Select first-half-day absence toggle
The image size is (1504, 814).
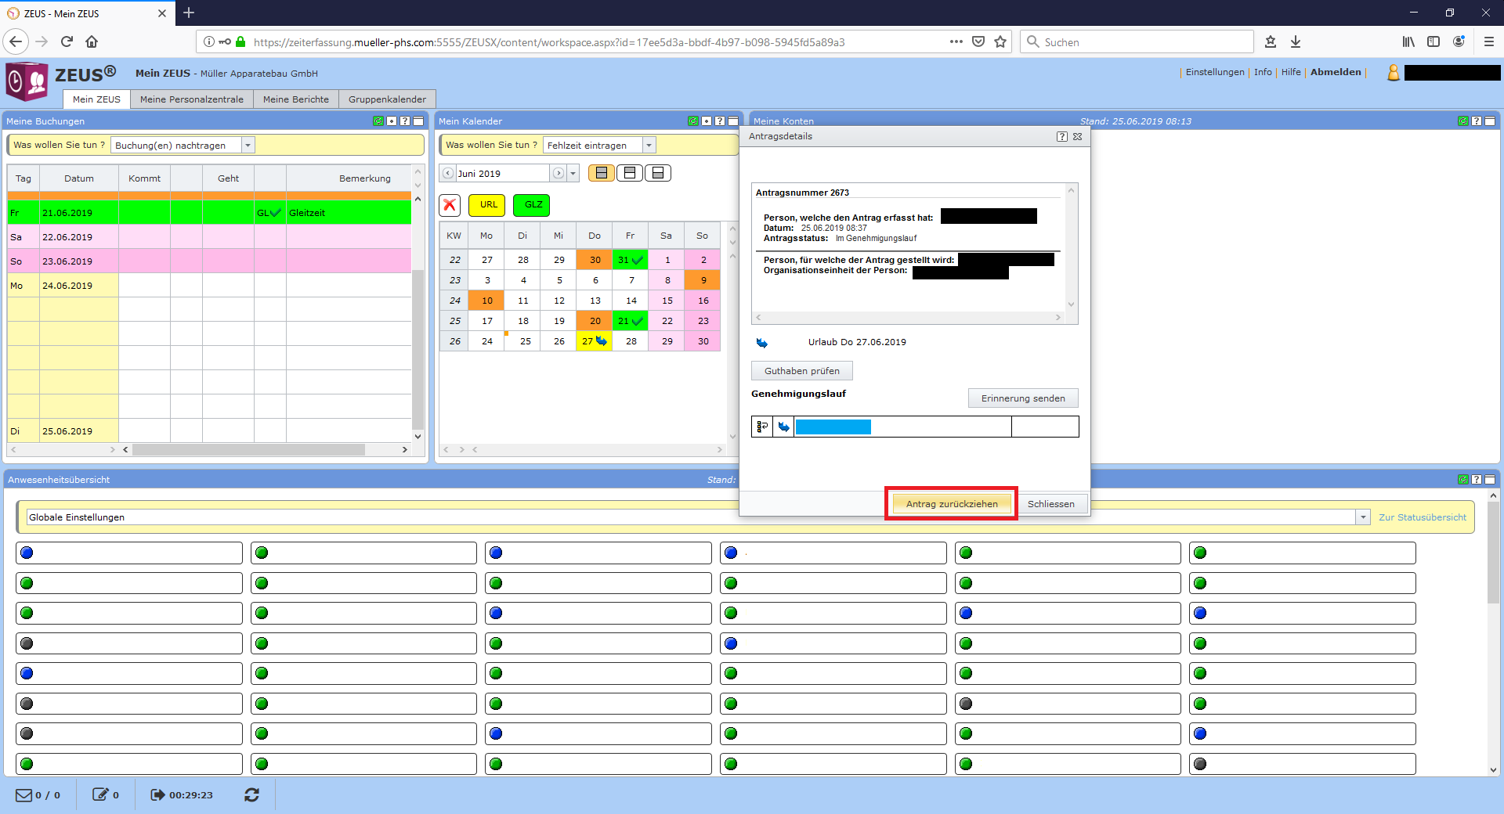pyautogui.click(x=630, y=173)
